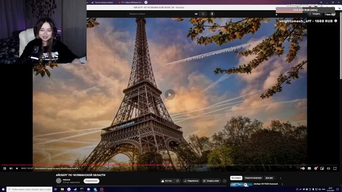The width and height of the screenshot is (342, 192).
Task: Open the on-screen keyboard icon in search
Action: (x=196, y=14)
